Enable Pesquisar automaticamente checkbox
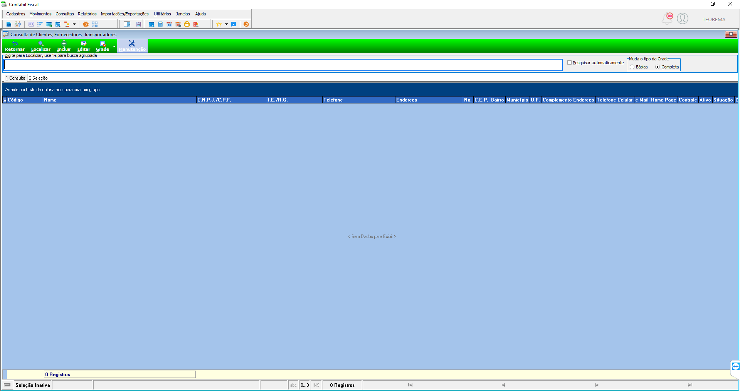 coord(569,62)
